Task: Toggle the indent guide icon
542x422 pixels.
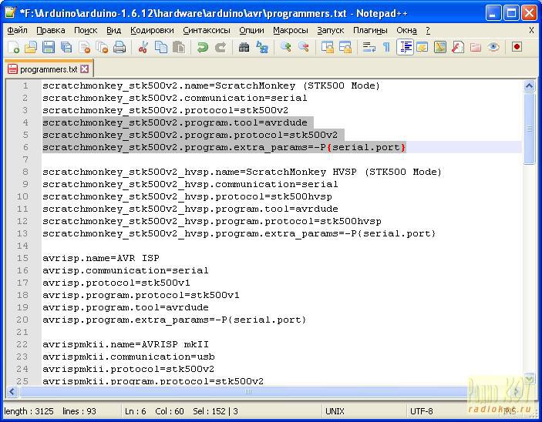Action: pos(405,47)
